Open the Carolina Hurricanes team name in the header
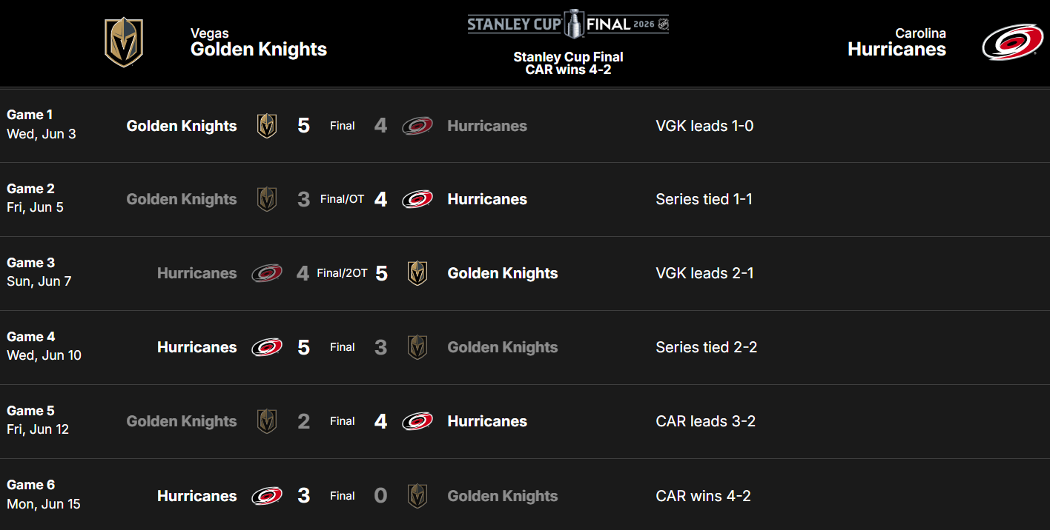The height and width of the screenshot is (530, 1050). click(x=897, y=42)
